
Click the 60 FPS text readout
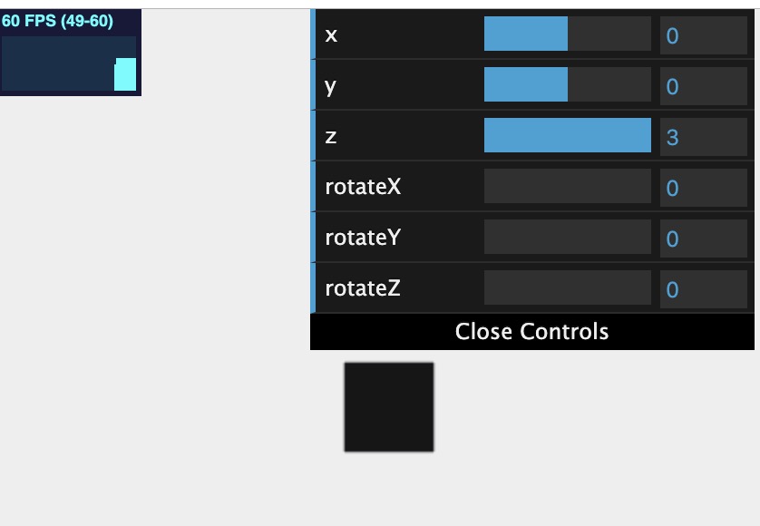(x=57, y=22)
